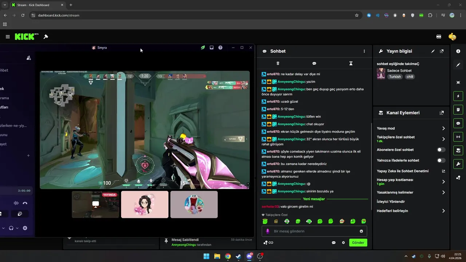Screen dimensions: 466x262
Task: Open the emoji picker in message box
Action: [361, 231]
